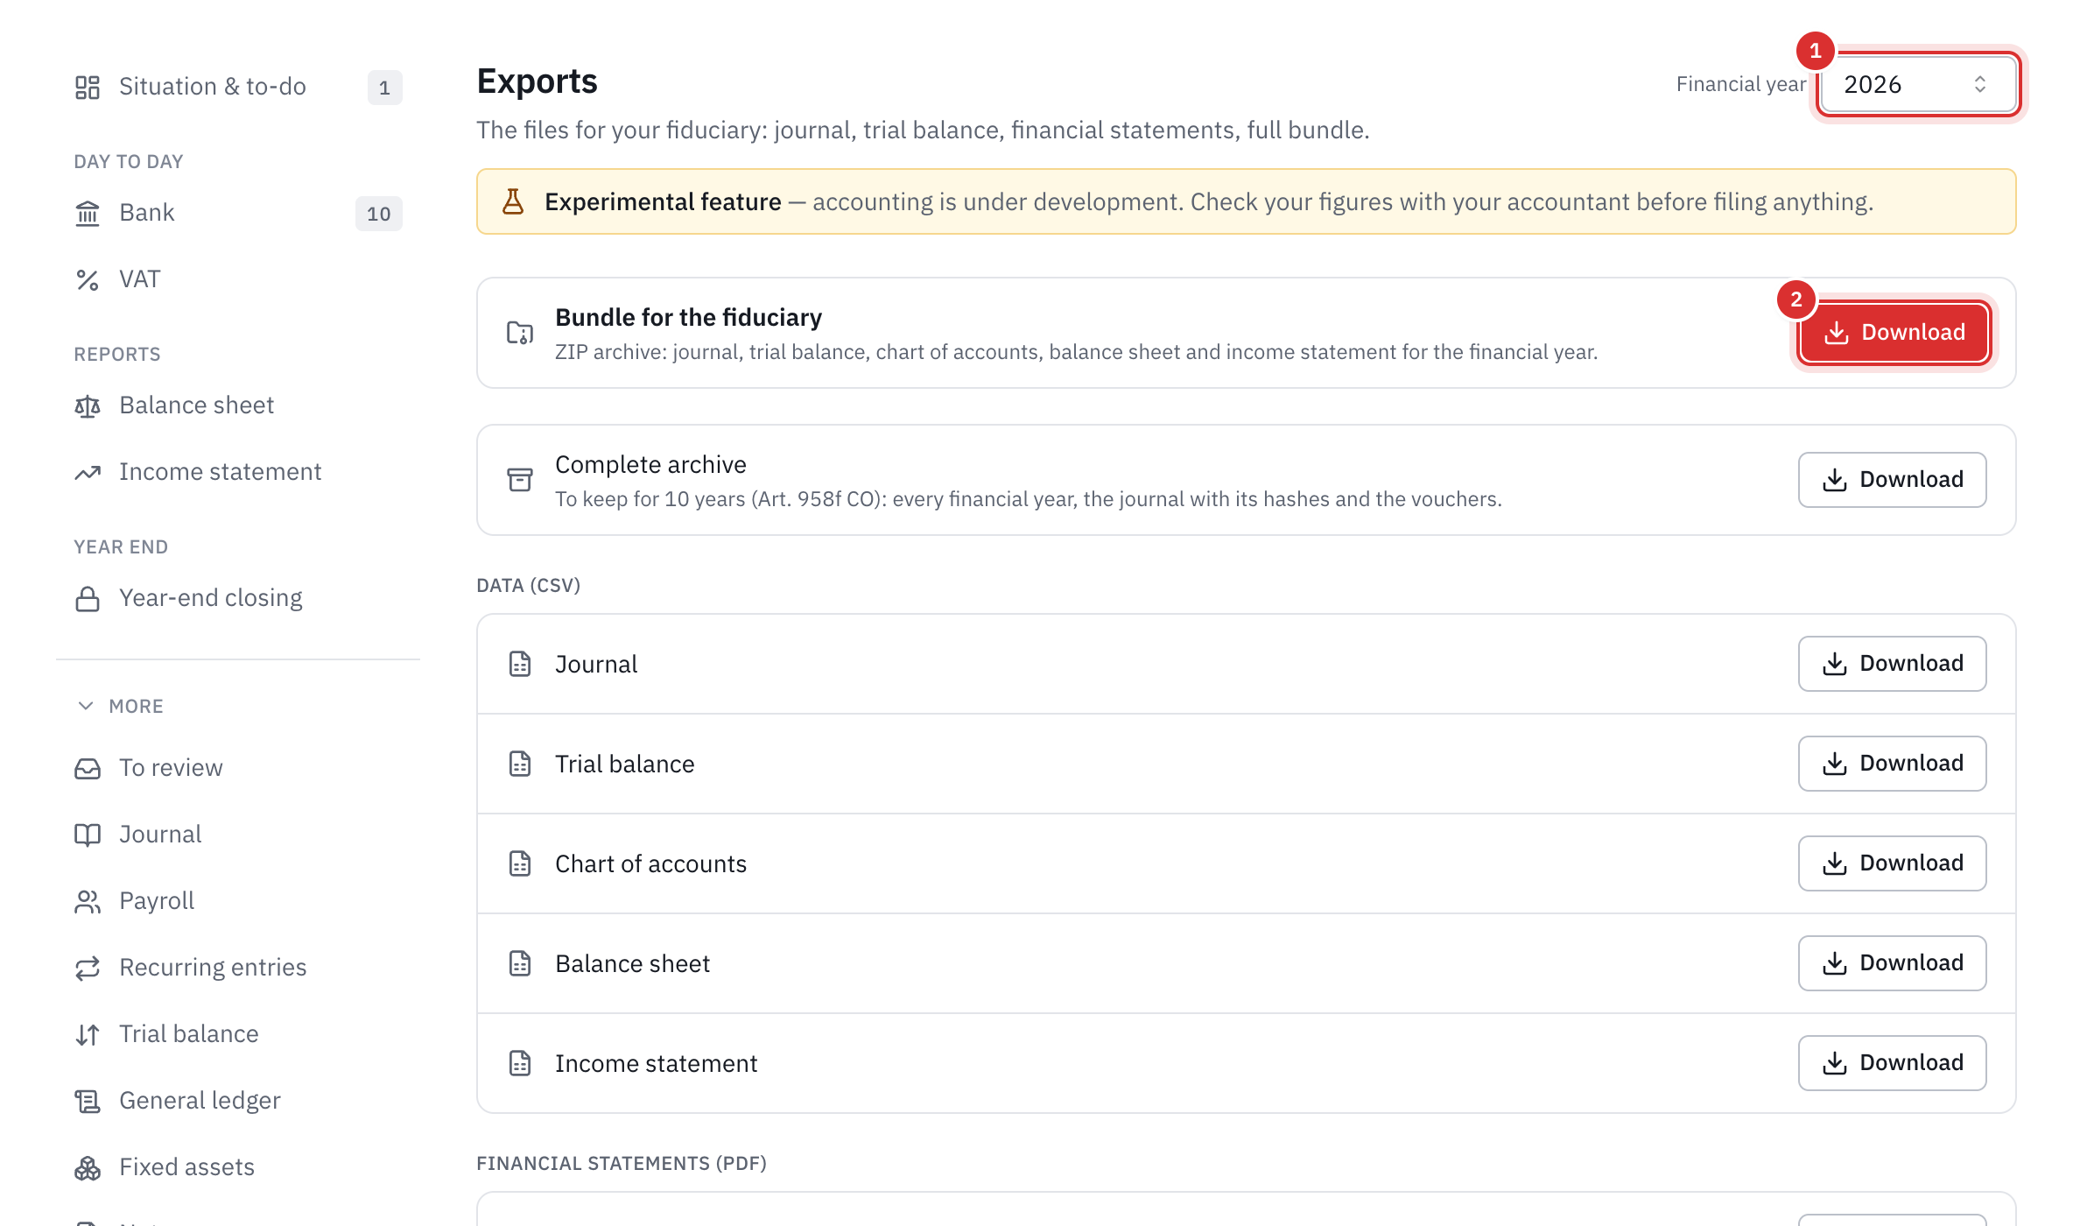This screenshot has height=1226, width=2073.
Task: Click the file icon beside Balance sheet export
Action: pos(520,963)
